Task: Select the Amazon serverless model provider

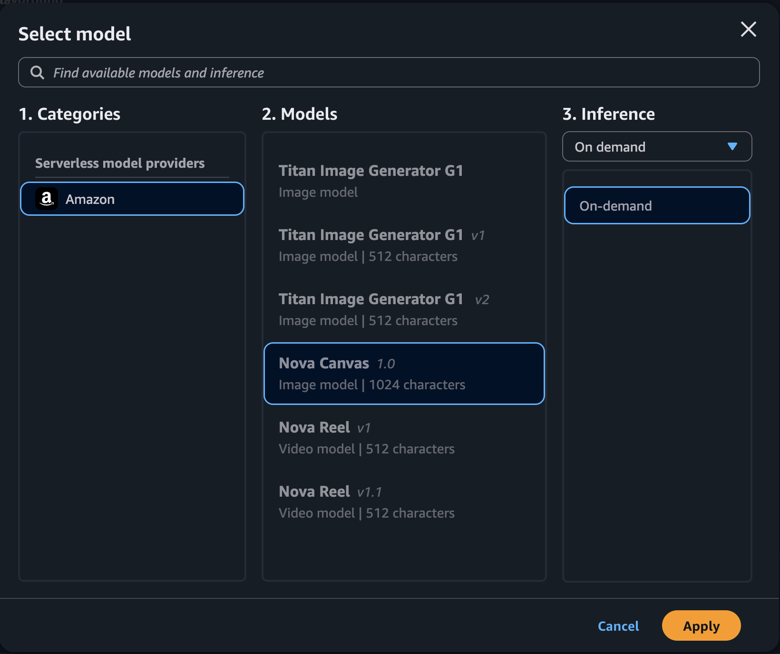Action: 132,199
